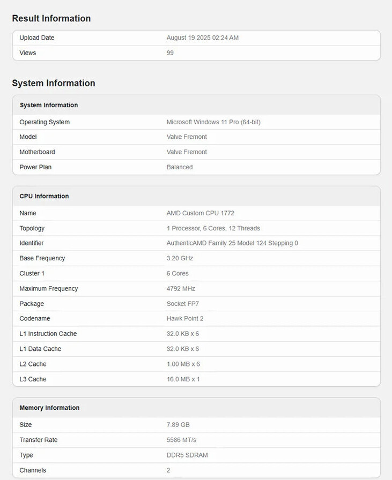Image resolution: width=392 pixels, height=480 pixels.
Task: Click the Memory Information table header
Action: click(49, 408)
